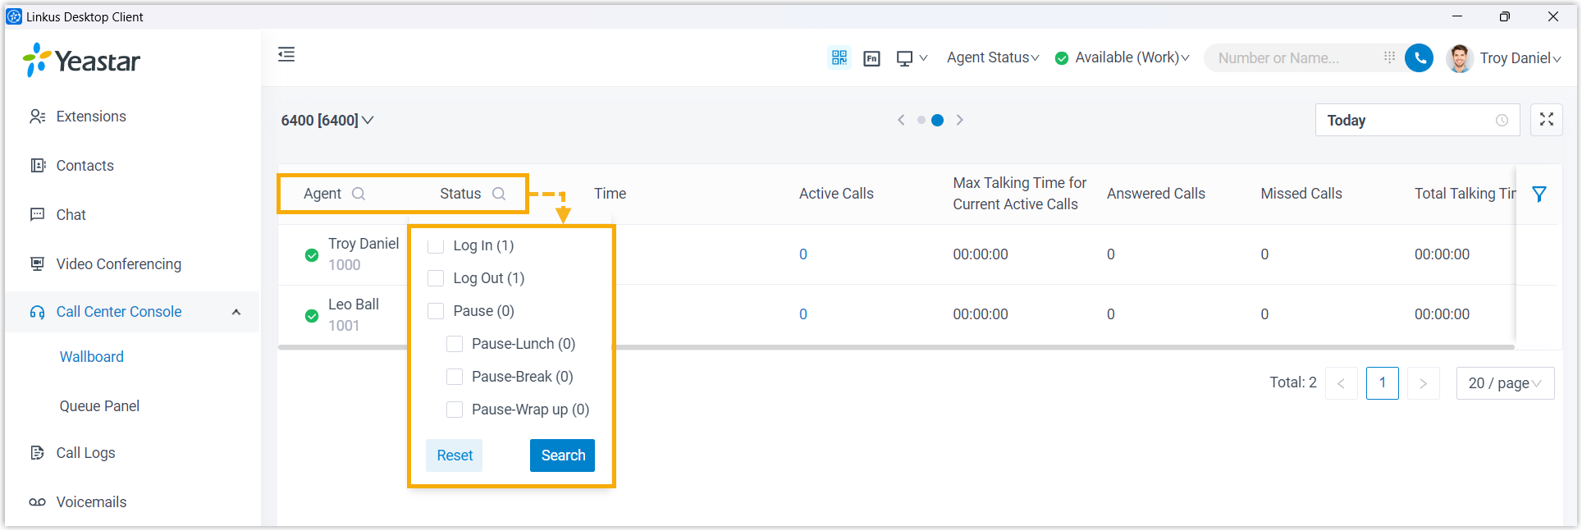Open Wallboard under Call Center Console
The image size is (1582, 531).
pyautogui.click(x=92, y=357)
